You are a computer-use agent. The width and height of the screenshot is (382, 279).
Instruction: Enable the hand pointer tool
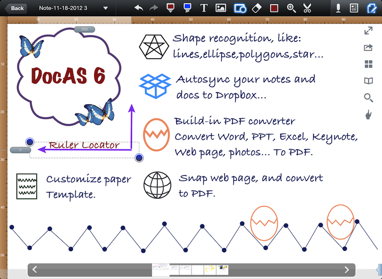(368, 115)
